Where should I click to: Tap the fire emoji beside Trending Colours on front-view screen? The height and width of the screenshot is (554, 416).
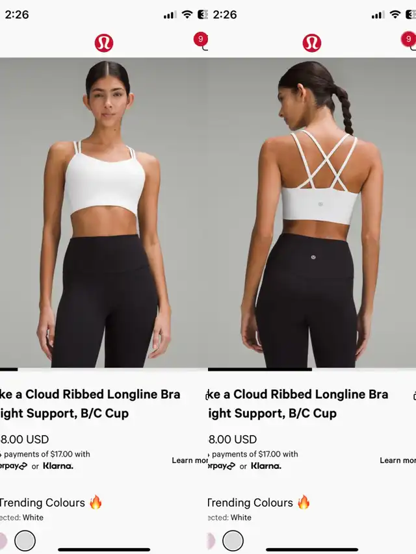[x=96, y=501]
